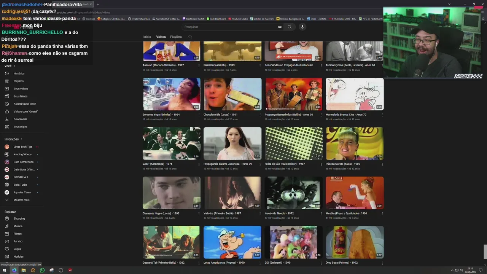
Task: Open Shopping under Explorar
Action: [19, 218]
